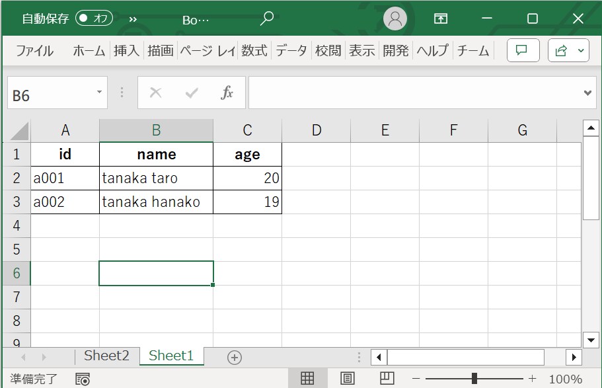Screen dimensions: 602x388
Task: Switch to Page Break Preview icon
Action: pos(387,378)
